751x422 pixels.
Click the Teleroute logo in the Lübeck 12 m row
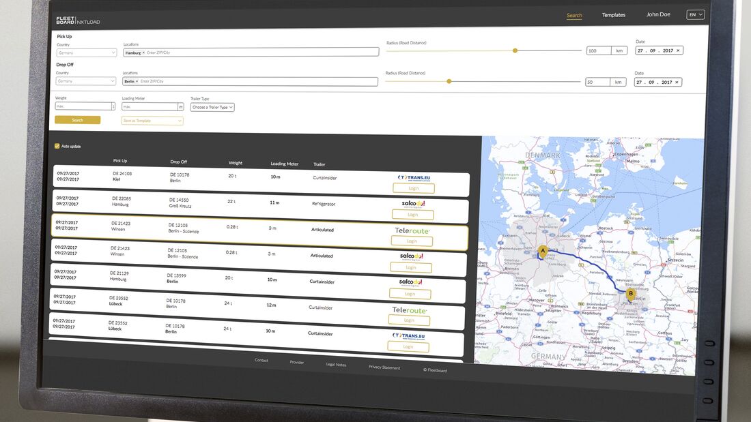[x=409, y=310]
